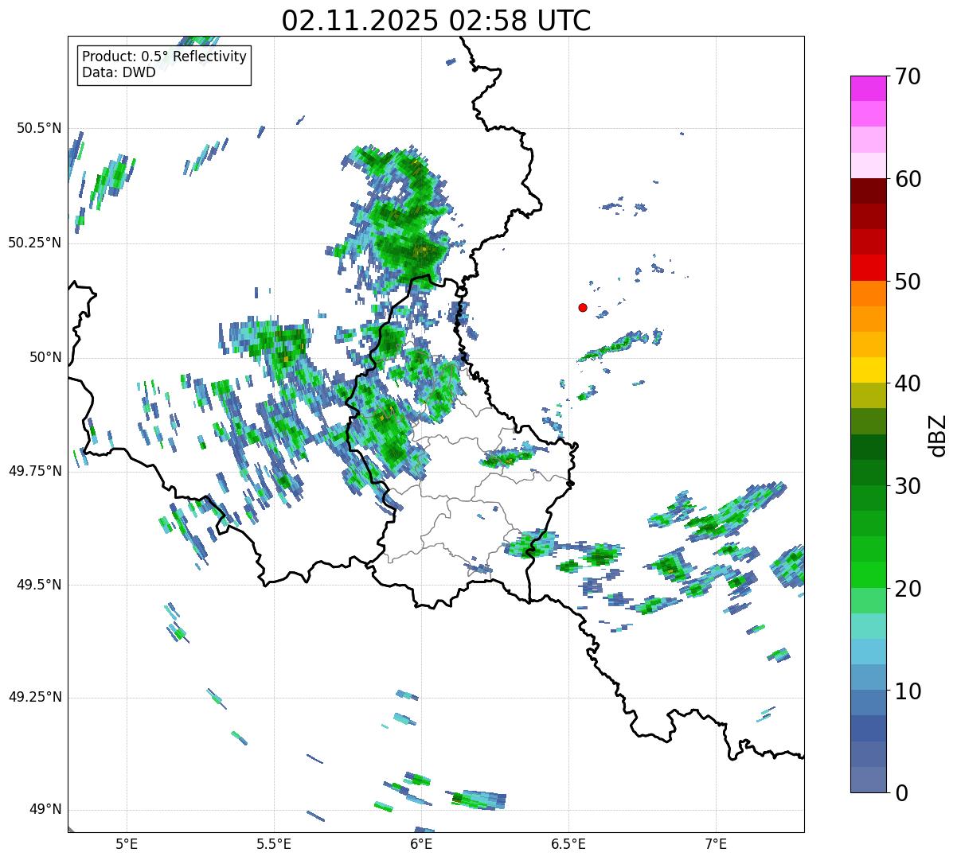957x860 pixels.
Task: Click the latitude label "50.5°N"
Action: click(39, 128)
